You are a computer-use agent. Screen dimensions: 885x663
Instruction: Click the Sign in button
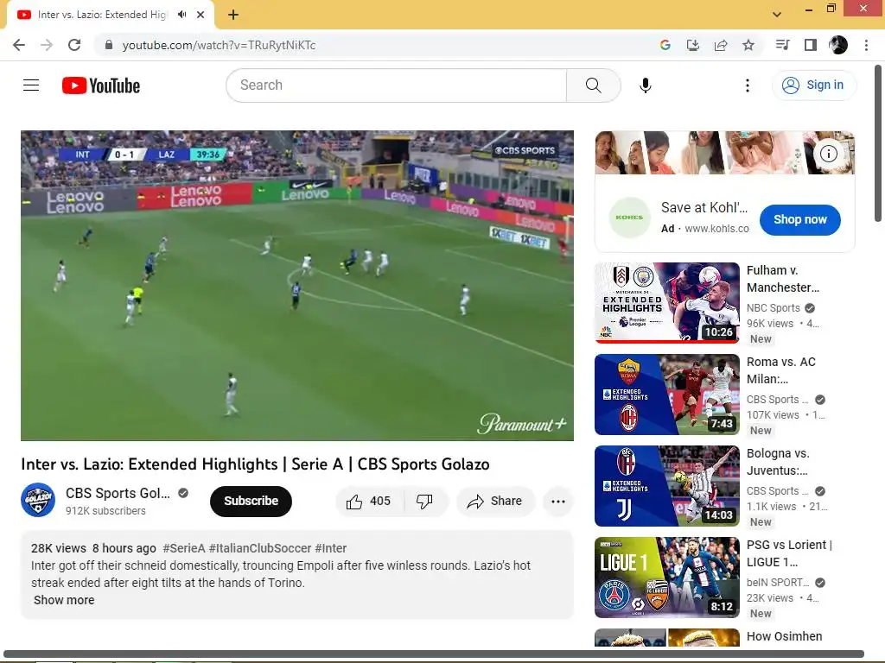pyautogui.click(x=813, y=85)
